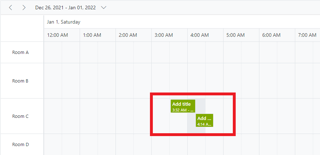Open the 3:32 AM Add title appointment
320x155 pixels.
(x=183, y=106)
